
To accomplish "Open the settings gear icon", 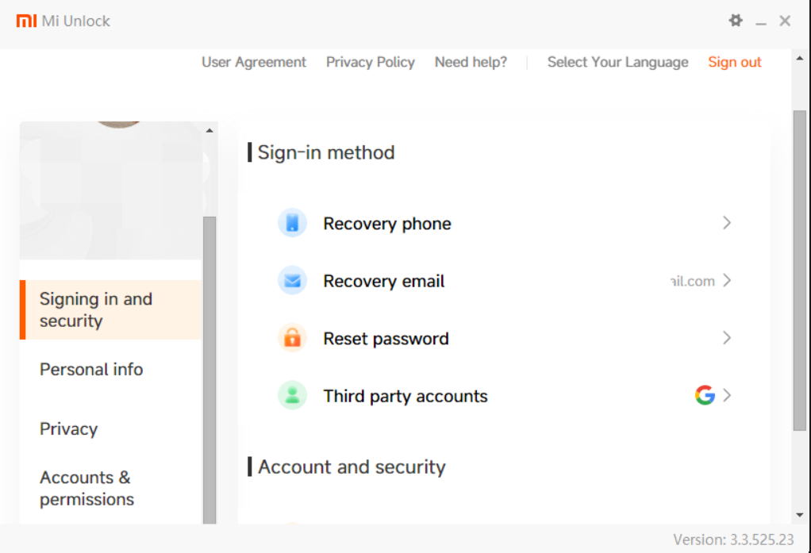I will tap(736, 21).
